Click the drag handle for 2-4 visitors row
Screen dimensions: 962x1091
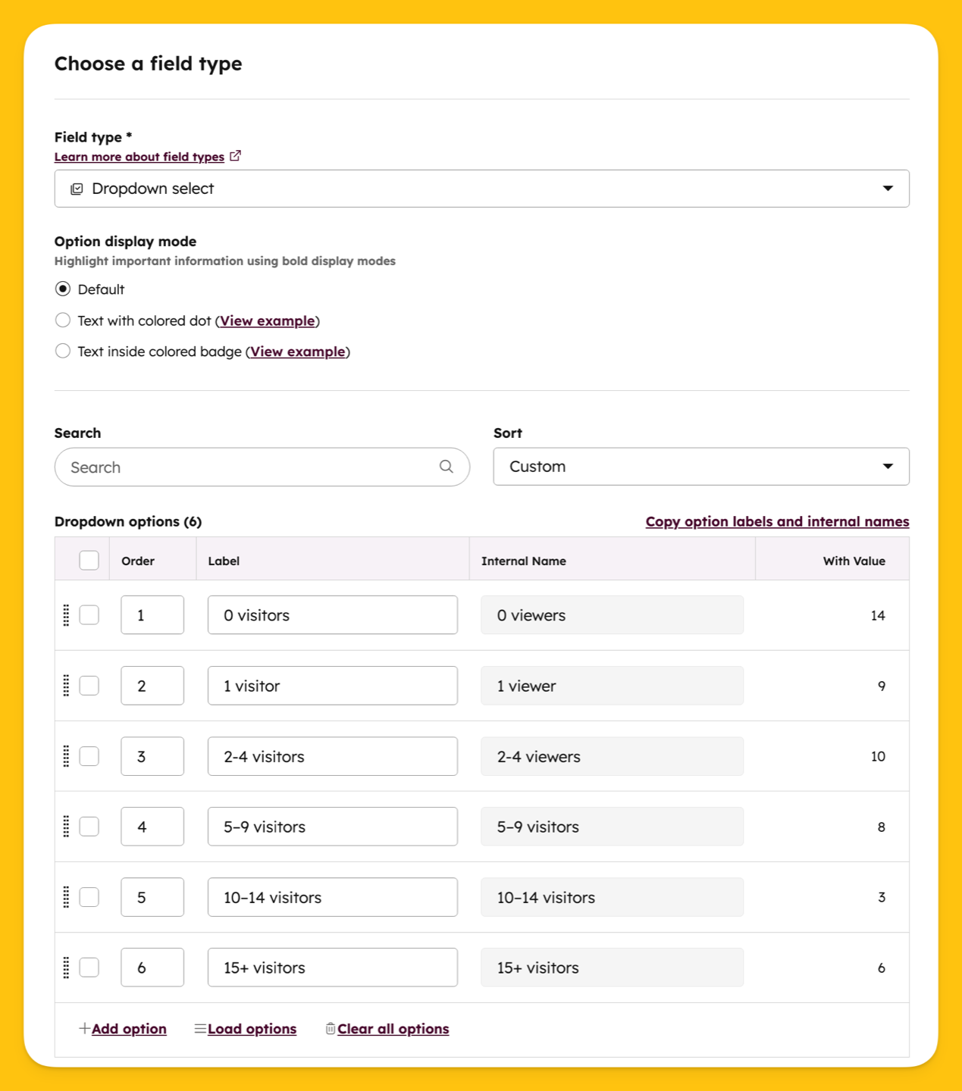[x=66, y=756]
